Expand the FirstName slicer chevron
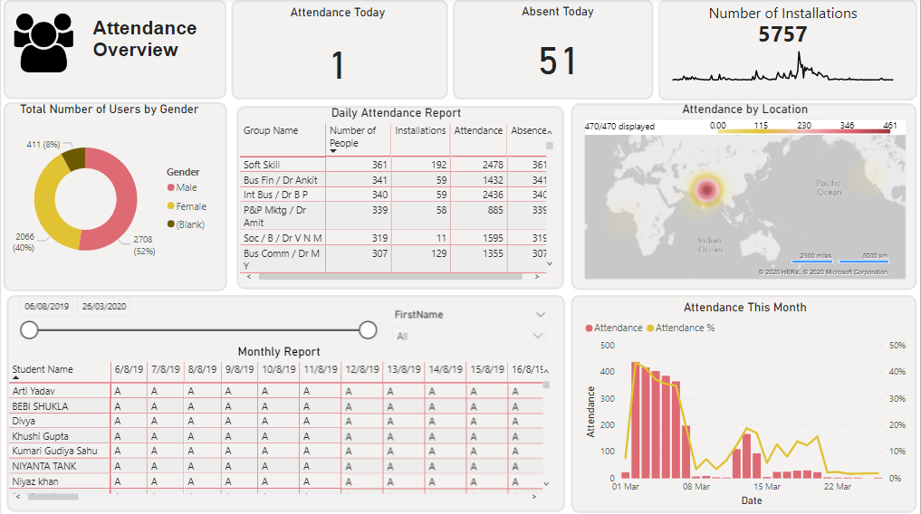The width and height of the screenshot is (921, 514). [x=541, y=315]
